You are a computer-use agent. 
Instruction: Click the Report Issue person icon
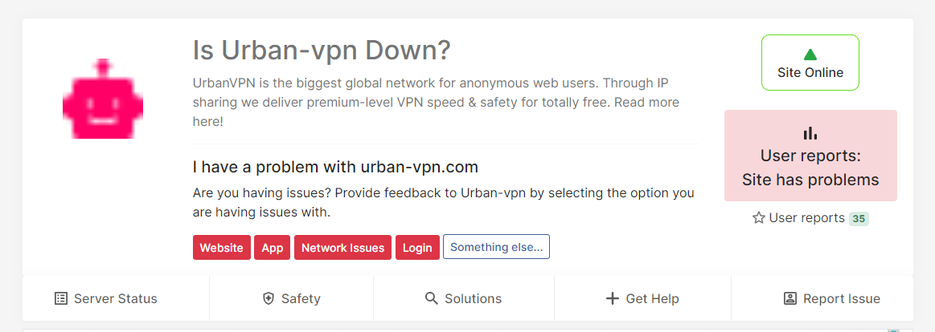(789, 298)
